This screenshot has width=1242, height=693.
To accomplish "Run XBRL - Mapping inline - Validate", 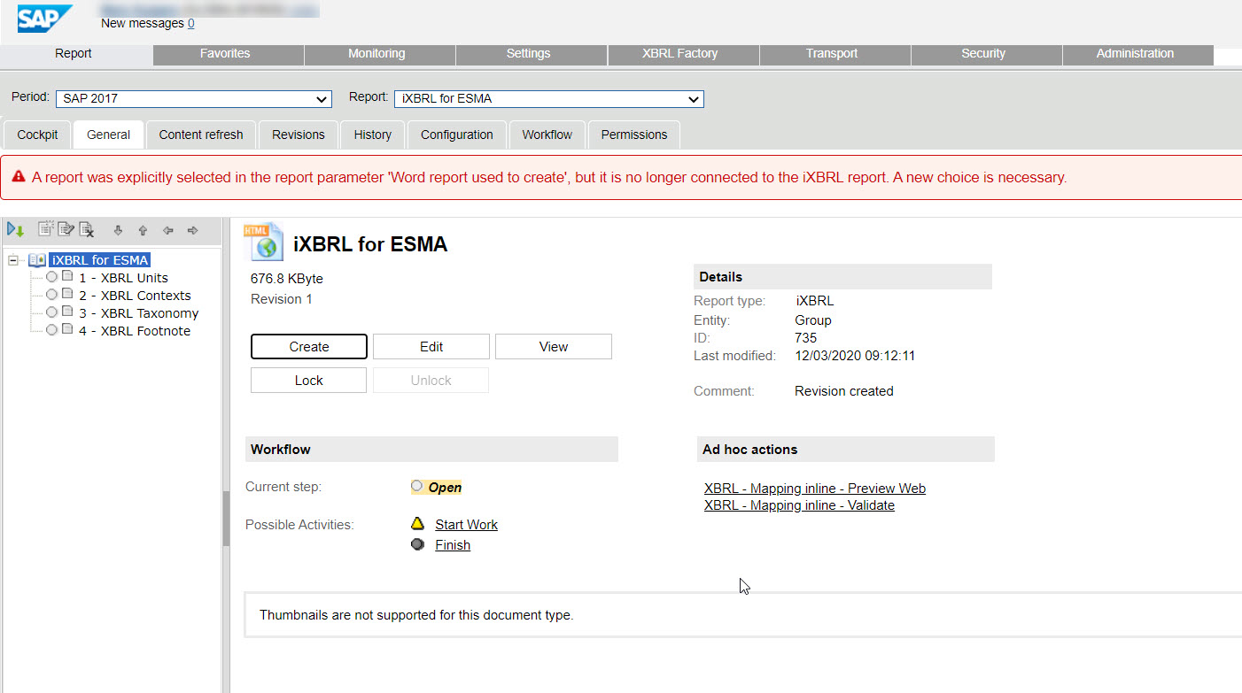I will [799, 506].
